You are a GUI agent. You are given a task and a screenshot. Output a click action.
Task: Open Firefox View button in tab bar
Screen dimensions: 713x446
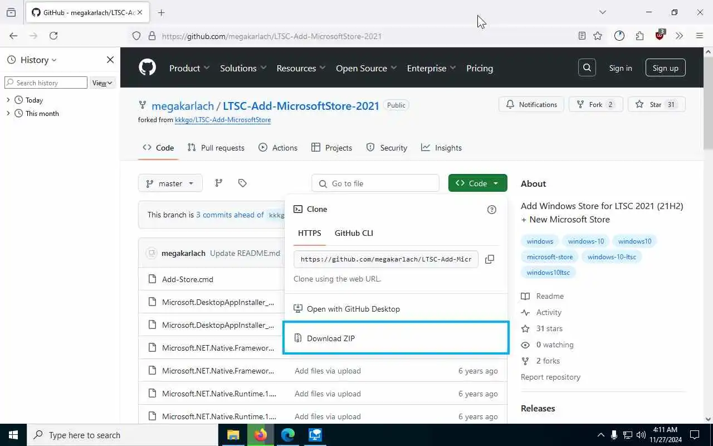coord(11,12)
